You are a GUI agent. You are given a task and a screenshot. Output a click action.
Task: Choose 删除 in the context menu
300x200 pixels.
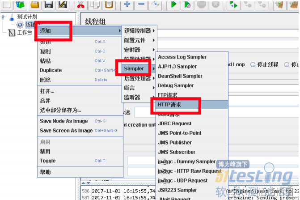pos(80,80)
